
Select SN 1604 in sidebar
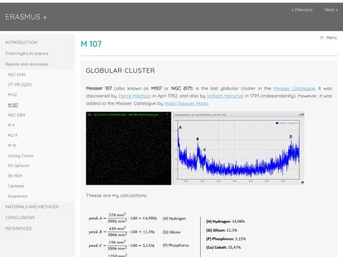click(x=15, y=176)
